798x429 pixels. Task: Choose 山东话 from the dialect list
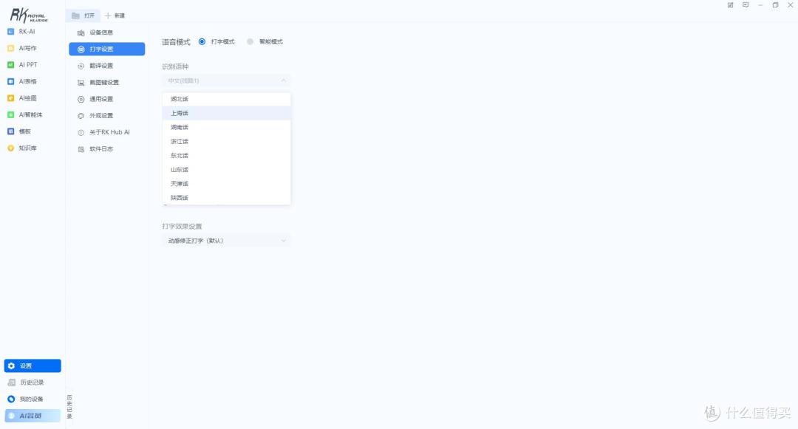coord(227,170)
